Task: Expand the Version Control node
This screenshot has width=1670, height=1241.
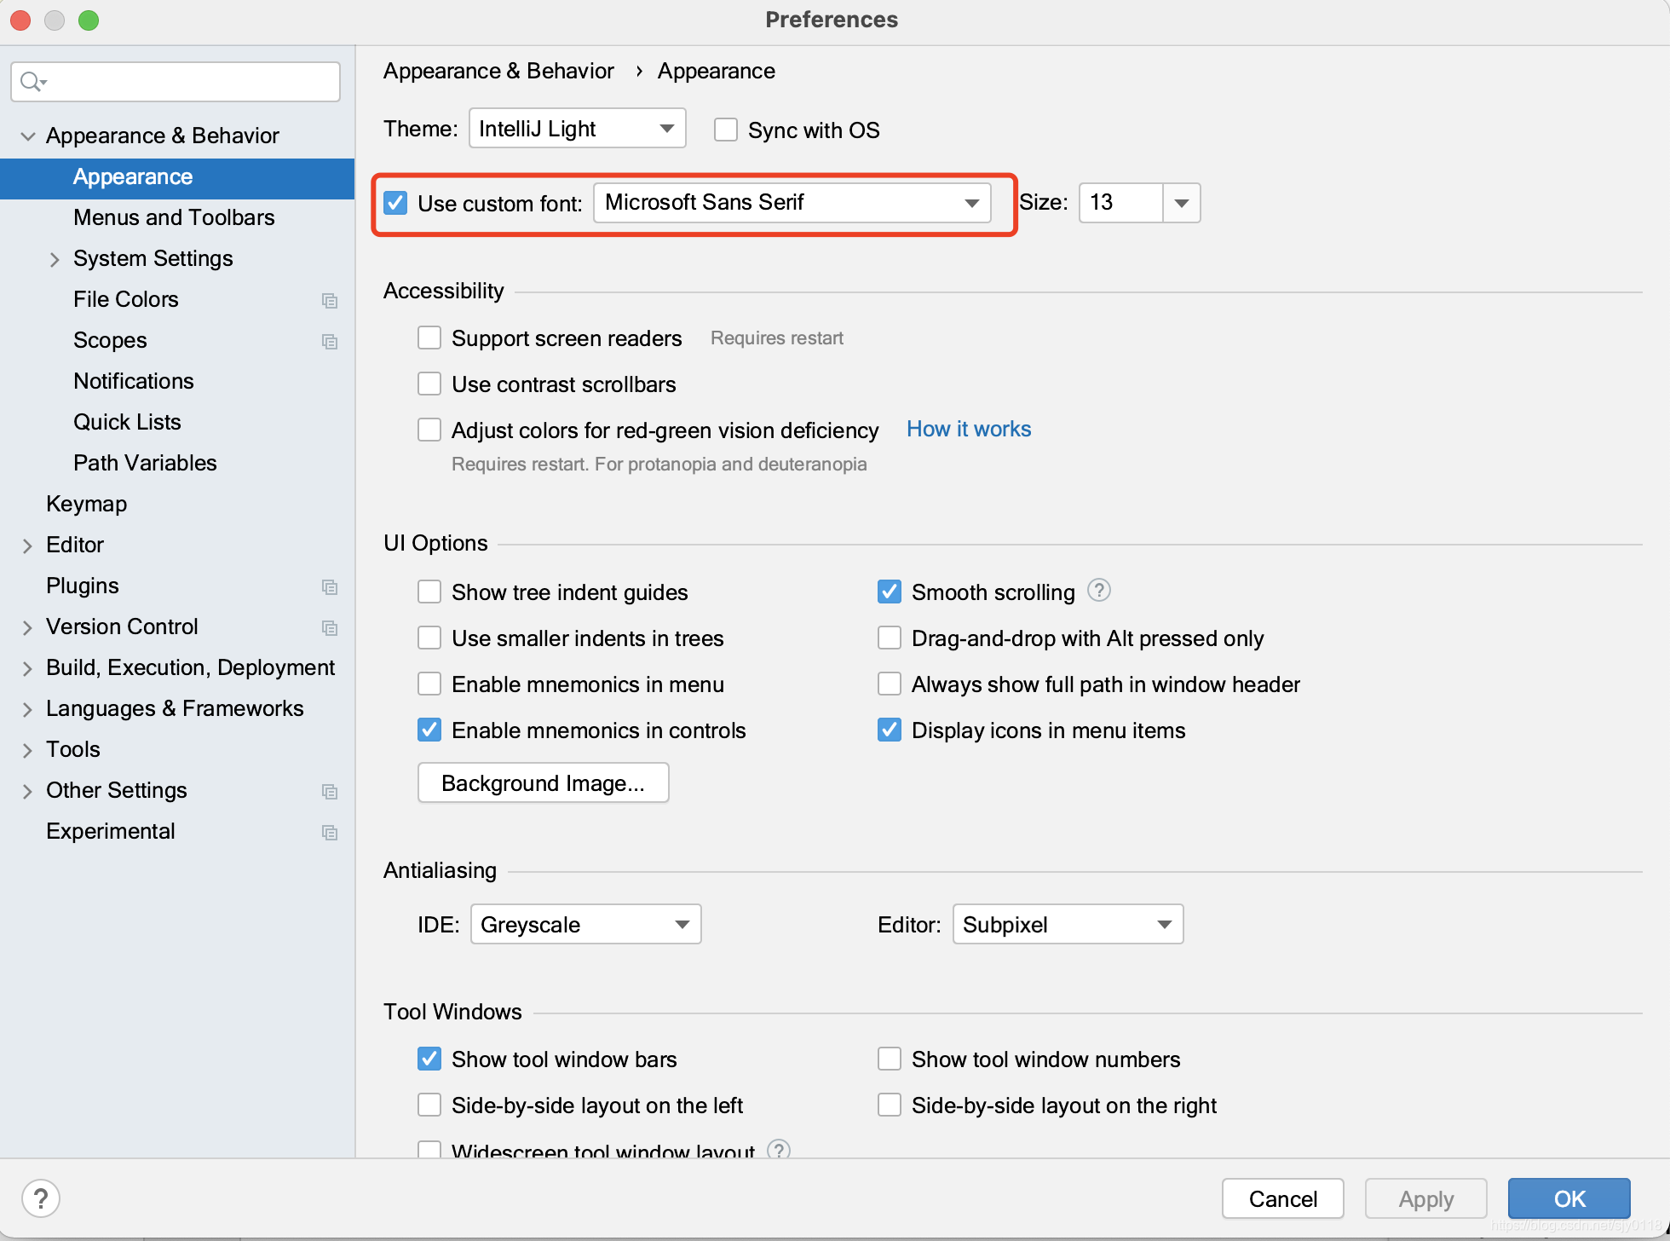Action: (x=27, y=627)
